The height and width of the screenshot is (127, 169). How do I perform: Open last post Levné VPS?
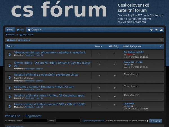(x=129, y=104)
